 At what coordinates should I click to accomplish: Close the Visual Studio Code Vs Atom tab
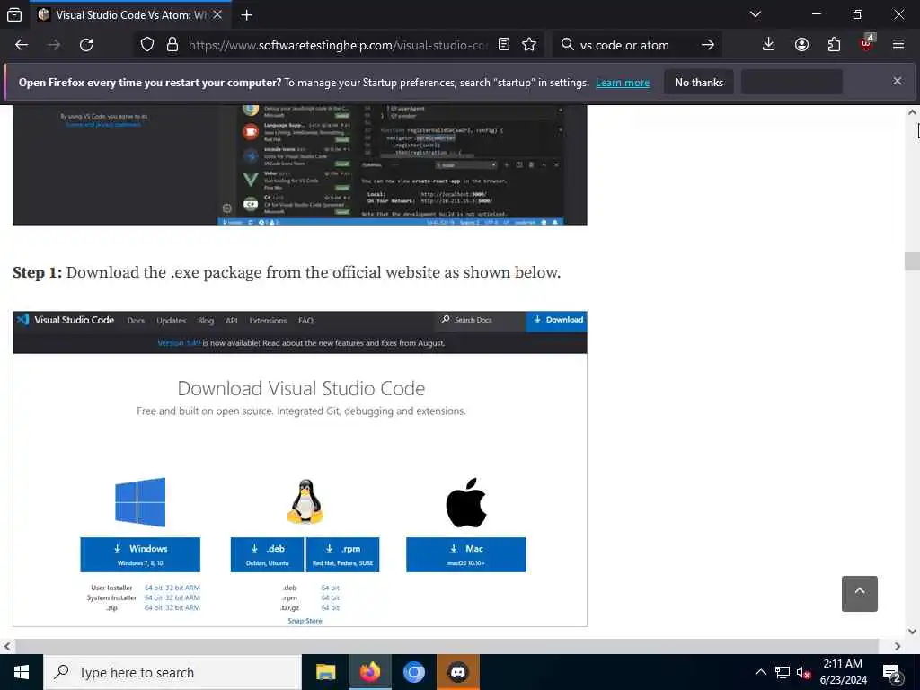217,14
